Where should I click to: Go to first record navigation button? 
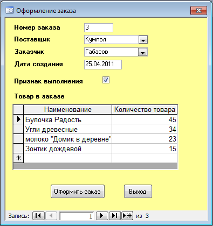[38, 216]
